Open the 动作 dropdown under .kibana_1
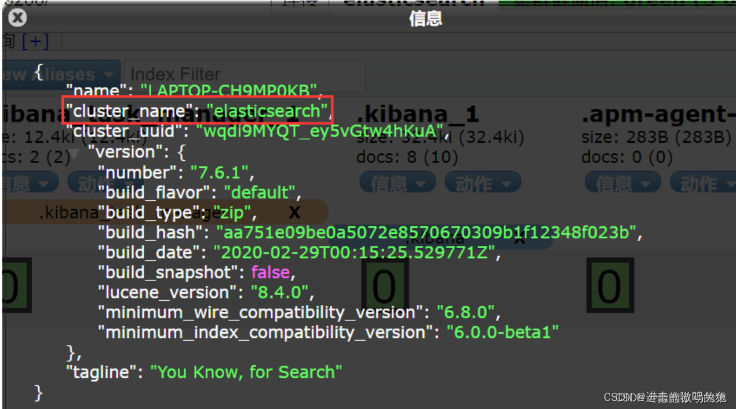The width and height of the screenshot is (736, 409). (483, 183)
